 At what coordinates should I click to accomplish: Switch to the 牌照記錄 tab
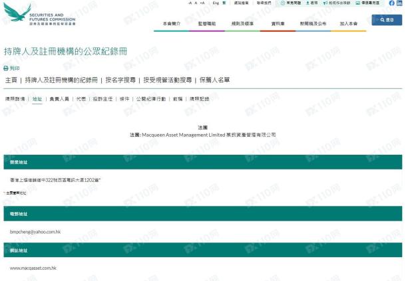(x=200, y=99)
